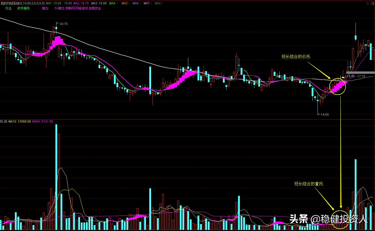
Task: Open the 5G概念 concept link
Action: coord(60,8)
